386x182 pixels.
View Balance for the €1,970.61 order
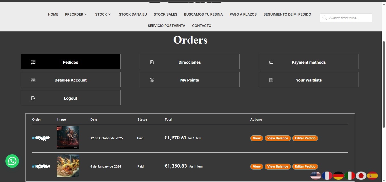pos(278,138)
